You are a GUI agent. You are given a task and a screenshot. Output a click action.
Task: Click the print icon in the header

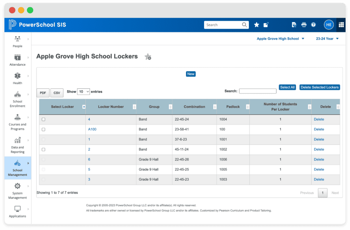(x=304, y=25)
